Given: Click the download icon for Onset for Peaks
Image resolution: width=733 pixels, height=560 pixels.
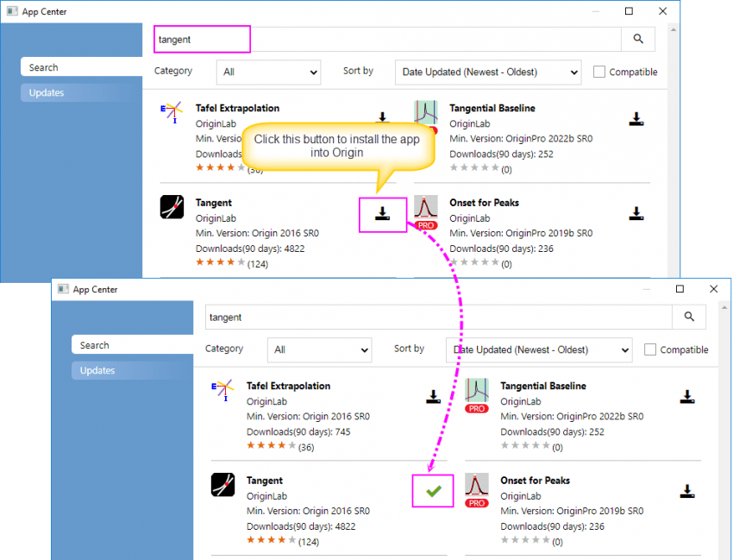Looking at the screenshot, I should [636, 214].
